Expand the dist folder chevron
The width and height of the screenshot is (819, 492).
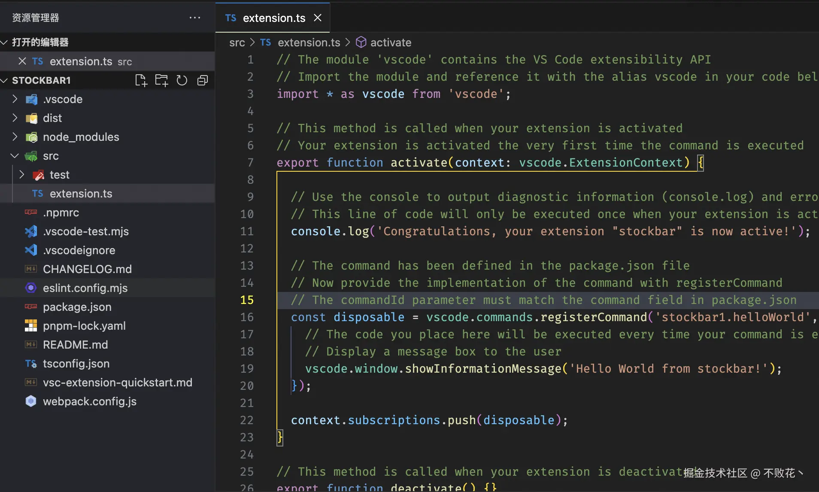15,118
